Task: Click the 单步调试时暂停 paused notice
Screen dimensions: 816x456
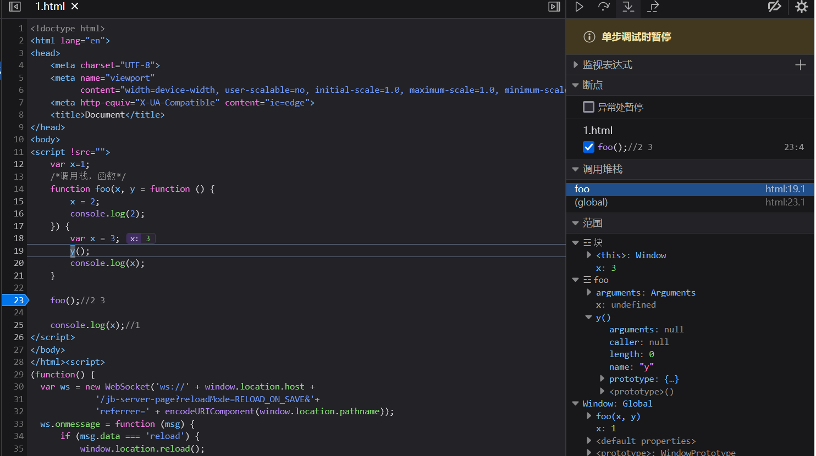Action: (x=636, y=37)
